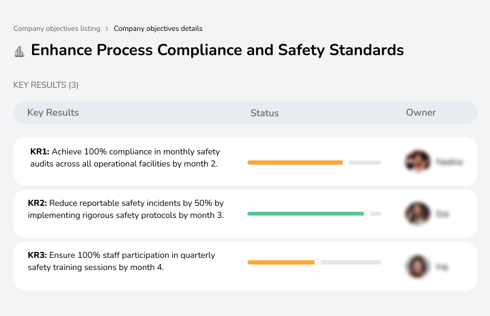
Task: Click the Key Results column header
Action: pyautogui.click(x=53, y=113)
